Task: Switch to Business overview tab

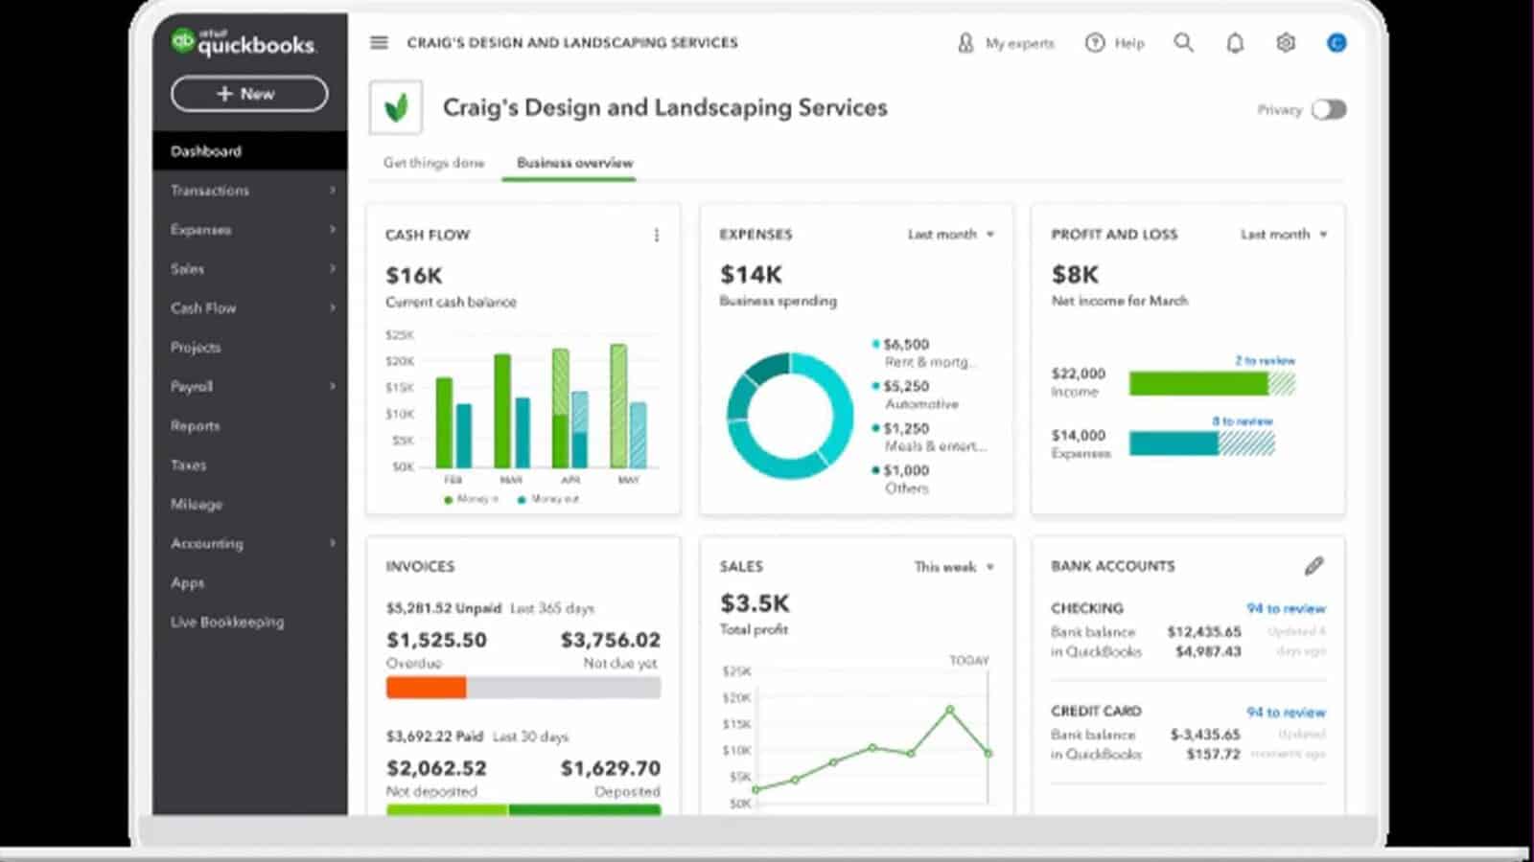Action: (574, 163)
